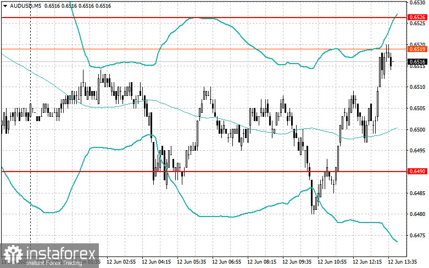Image resolution: width=429 pixels, height=268 pixels.
Task: Select the AUDUSD,M5 symbol title text
Action: pyautogui.click(x=25, y=5)
